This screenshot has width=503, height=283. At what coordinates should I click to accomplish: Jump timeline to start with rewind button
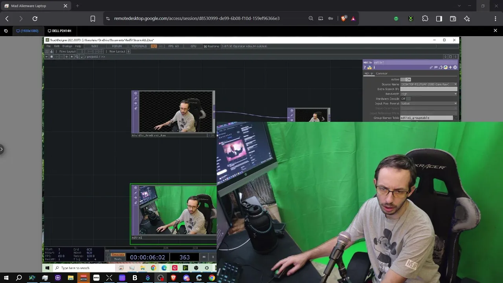coord(204,257)
